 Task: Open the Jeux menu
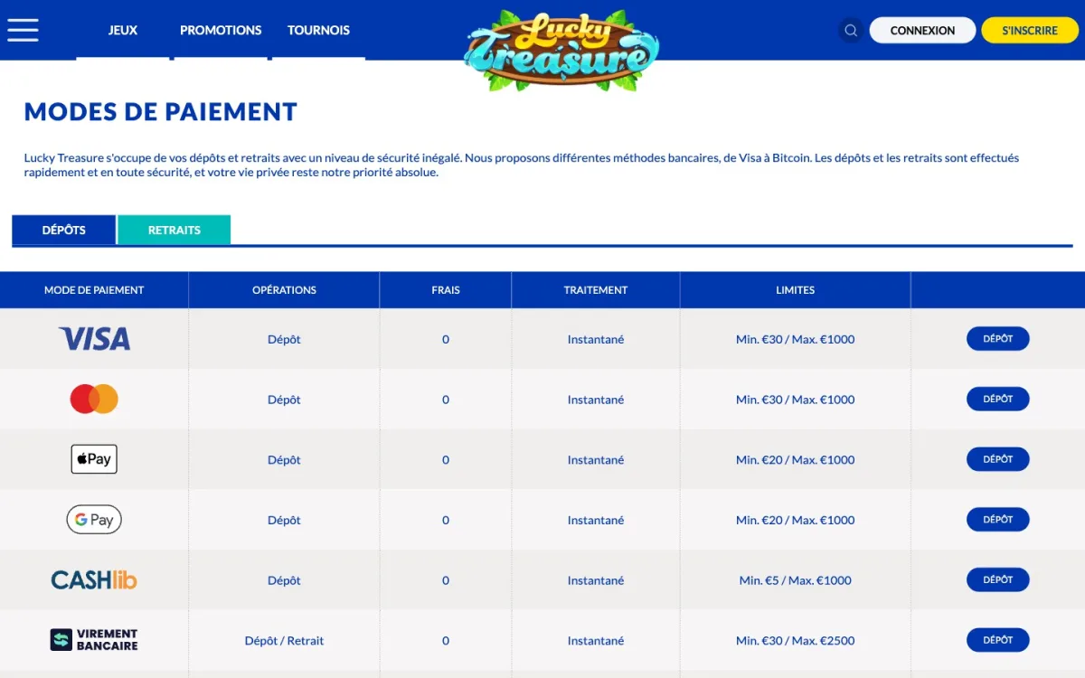[x=123, y=30]
